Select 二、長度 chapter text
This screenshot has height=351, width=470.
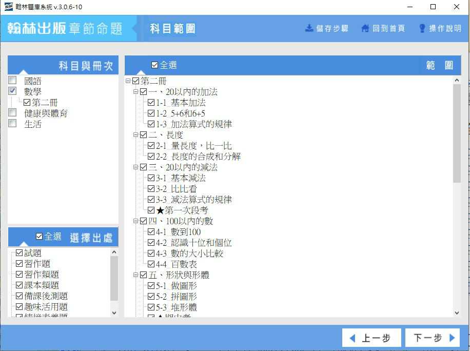tap(165, 135)
